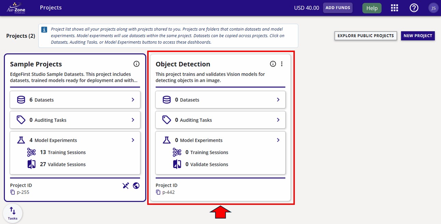Show info for Sample Projects card
The width and height of the screenshot is (441, 224).
(136, 64)
